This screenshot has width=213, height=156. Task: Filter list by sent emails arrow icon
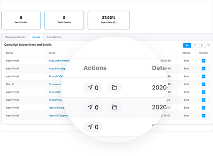[x=195, y=45]
